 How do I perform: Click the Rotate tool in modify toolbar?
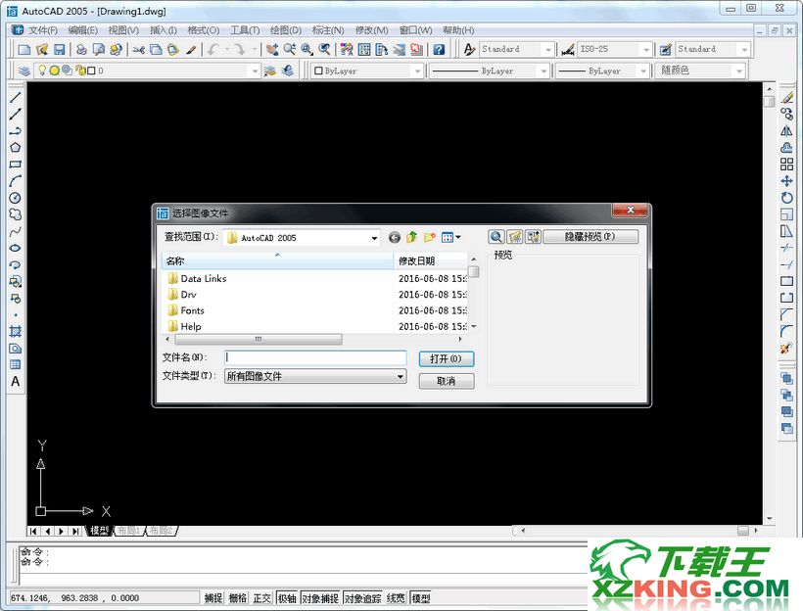point(786,198)
